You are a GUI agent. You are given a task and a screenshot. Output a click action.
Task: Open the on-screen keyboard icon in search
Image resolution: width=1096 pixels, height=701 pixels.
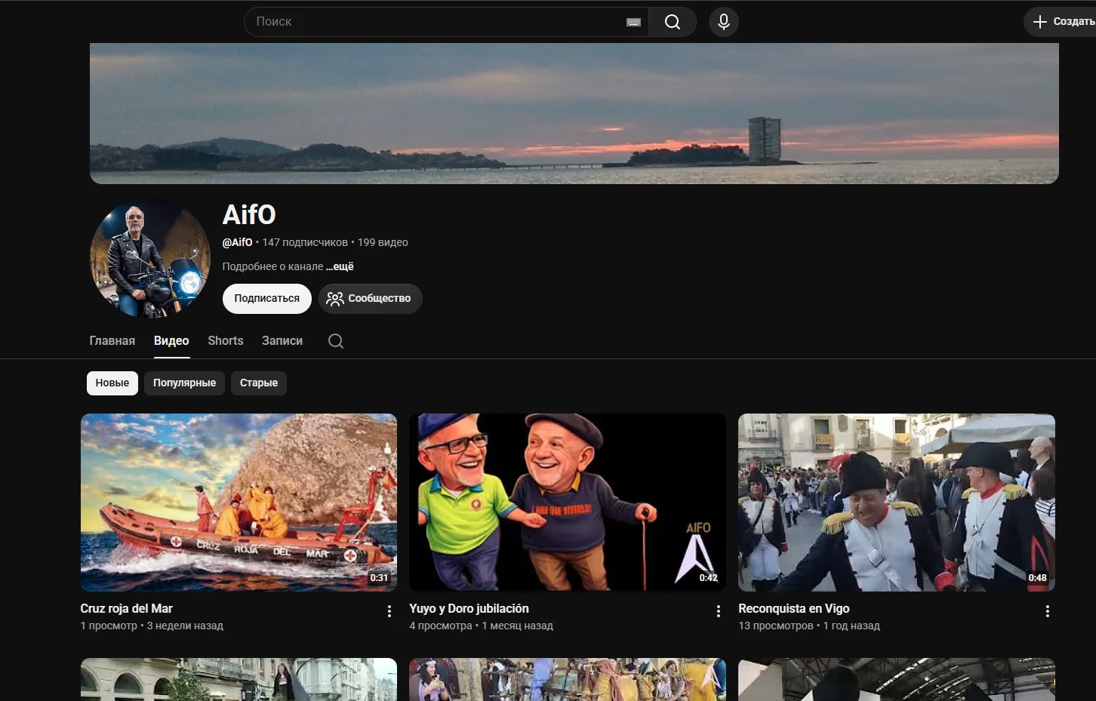coord(633,22)
